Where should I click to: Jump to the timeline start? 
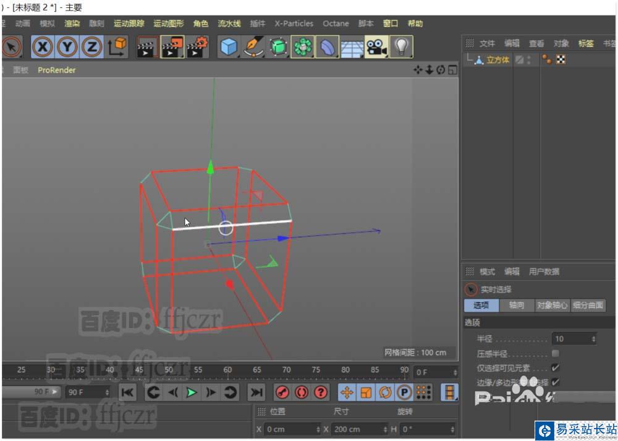pos(127,392)
